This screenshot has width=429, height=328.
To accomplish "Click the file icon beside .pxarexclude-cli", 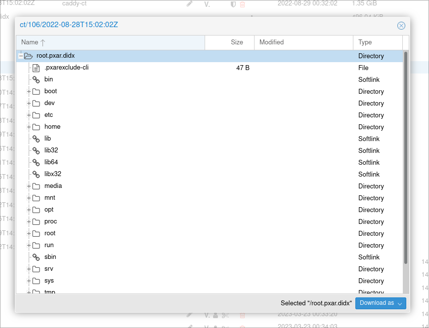I will click(x=36, y=68).
